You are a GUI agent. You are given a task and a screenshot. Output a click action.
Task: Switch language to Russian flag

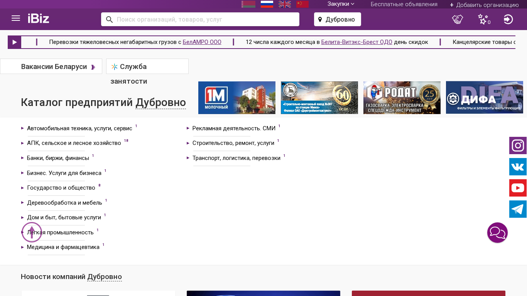pos(267,4)
